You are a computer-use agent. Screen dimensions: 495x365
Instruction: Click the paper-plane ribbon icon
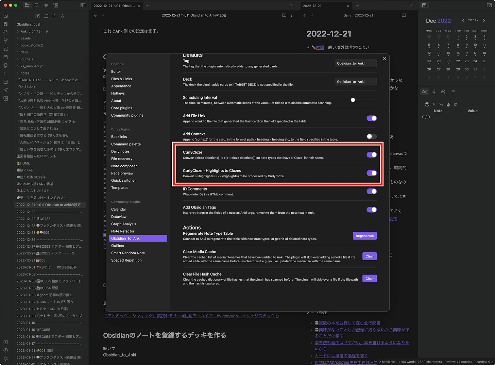5,90
